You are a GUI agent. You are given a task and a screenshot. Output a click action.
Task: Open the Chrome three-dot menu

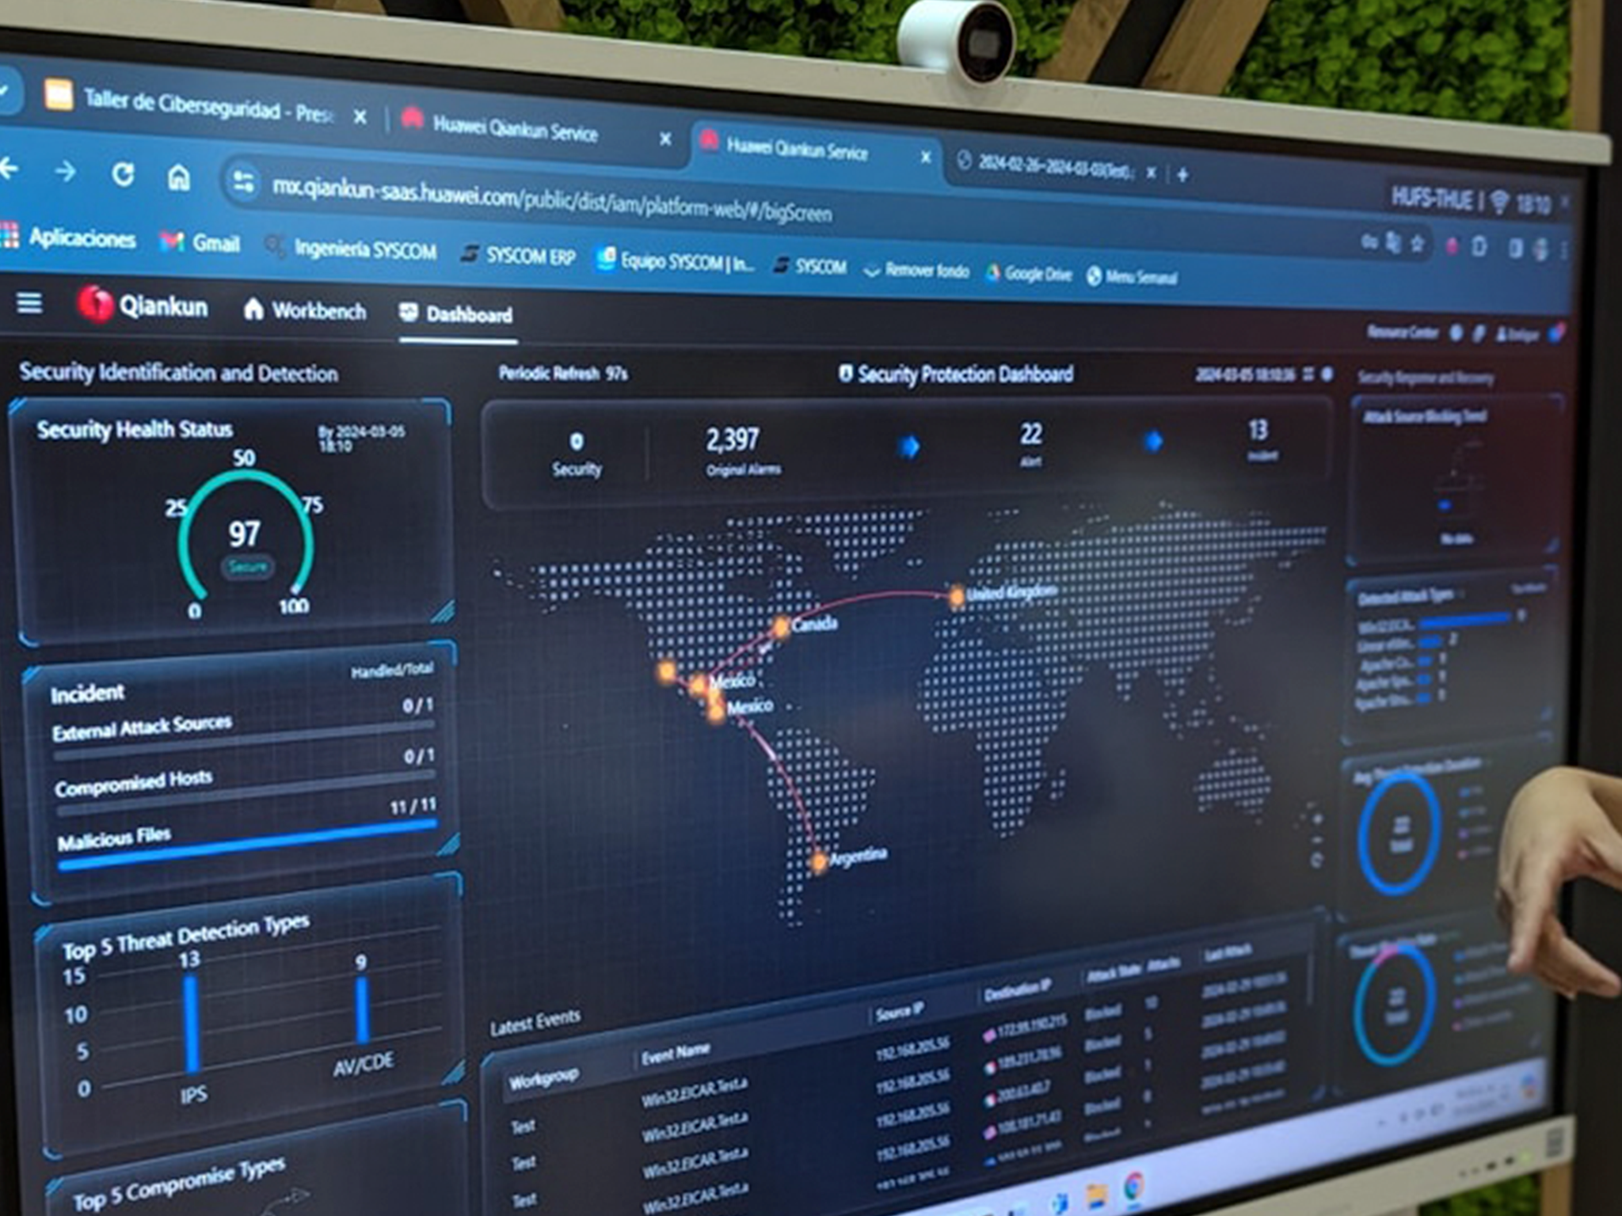point(1563,251)
